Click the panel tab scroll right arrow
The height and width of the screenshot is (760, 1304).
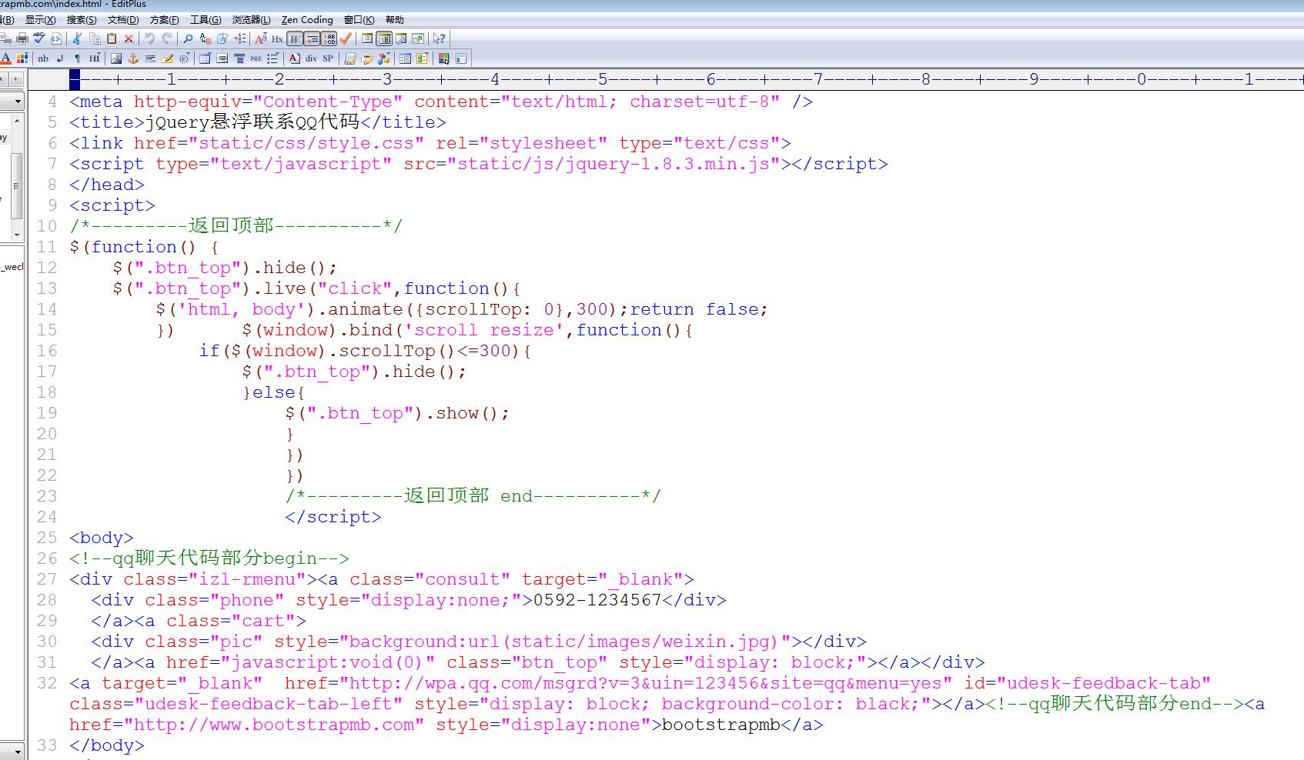point(16,79)
